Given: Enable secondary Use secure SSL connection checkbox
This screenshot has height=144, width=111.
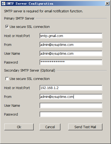Looking at the screenshot, I should (x=7, y=79).
